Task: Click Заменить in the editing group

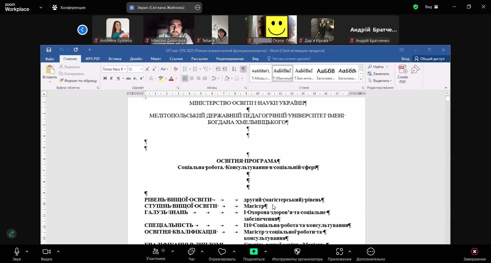Action: coord(378,74)
